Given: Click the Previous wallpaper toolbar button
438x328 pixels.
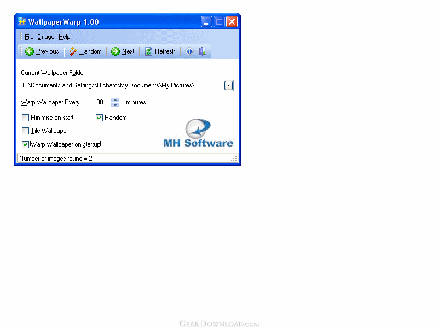Looking at the screenshot, I should (42, 51).
